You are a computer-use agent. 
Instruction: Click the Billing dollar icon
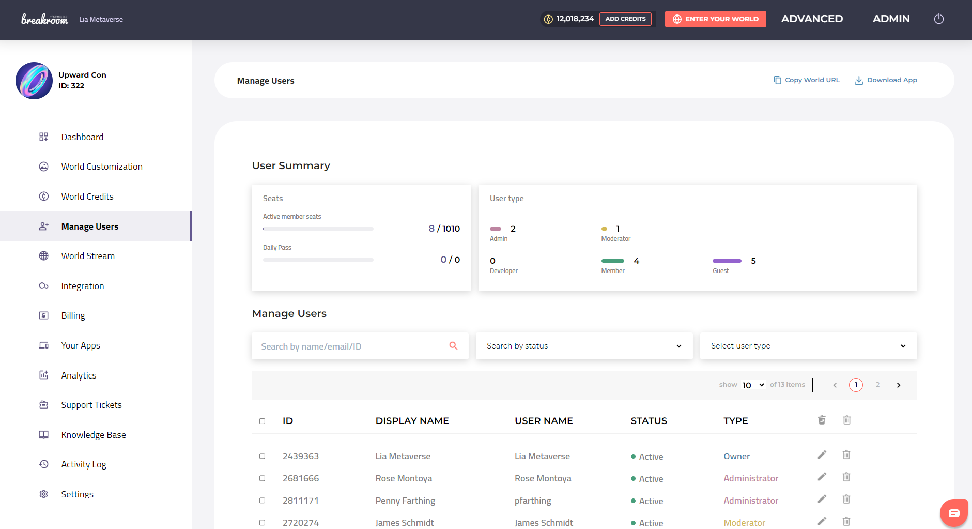[44, 315]
